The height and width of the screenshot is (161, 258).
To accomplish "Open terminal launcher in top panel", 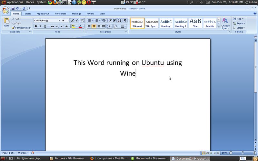I will (x=64, y=2).
